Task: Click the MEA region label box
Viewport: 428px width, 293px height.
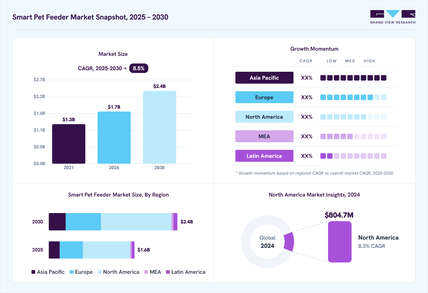Action: pos(264,136)
